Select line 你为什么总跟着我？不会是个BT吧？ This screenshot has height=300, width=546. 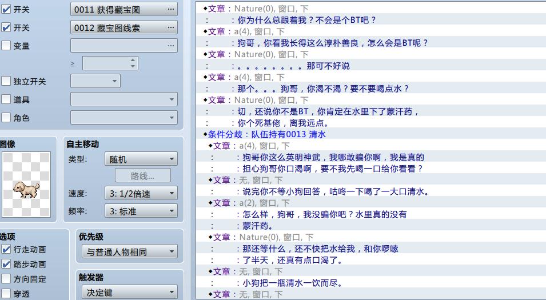click(x=370, y=20)
